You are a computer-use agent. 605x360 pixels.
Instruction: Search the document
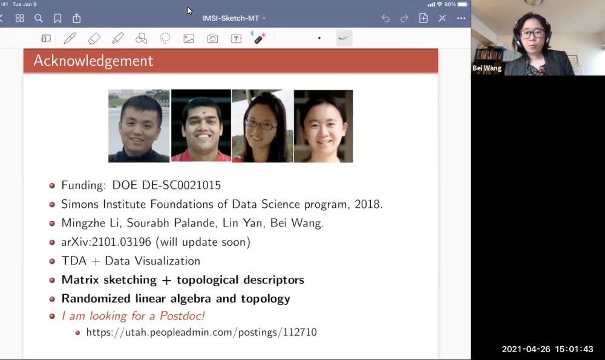(39, 18)
